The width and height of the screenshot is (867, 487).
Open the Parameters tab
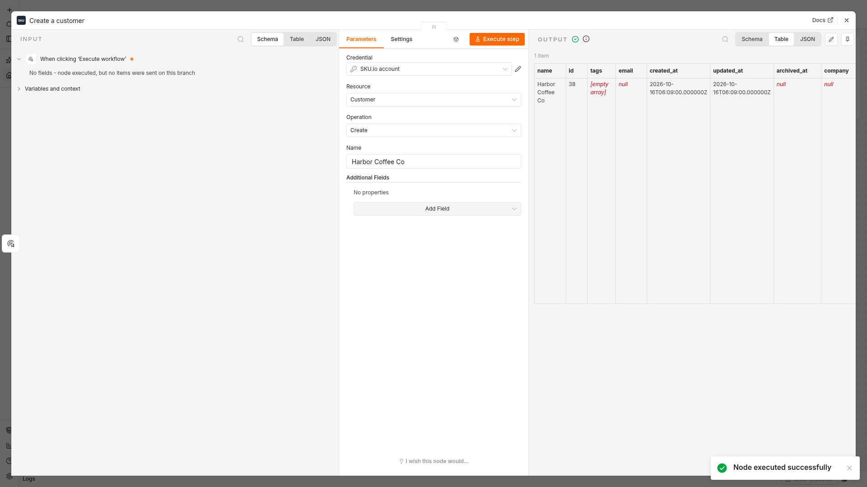[361, 39]
